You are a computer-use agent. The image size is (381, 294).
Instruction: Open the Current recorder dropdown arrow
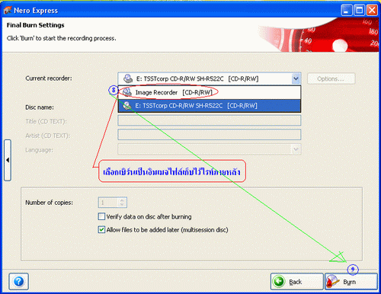296,78
